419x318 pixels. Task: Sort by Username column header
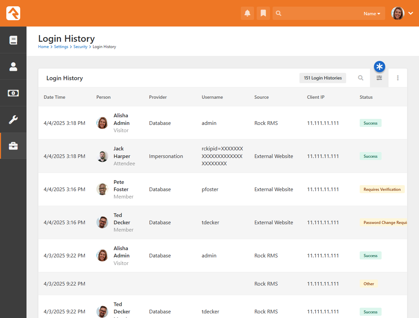(x=212, y=97)
